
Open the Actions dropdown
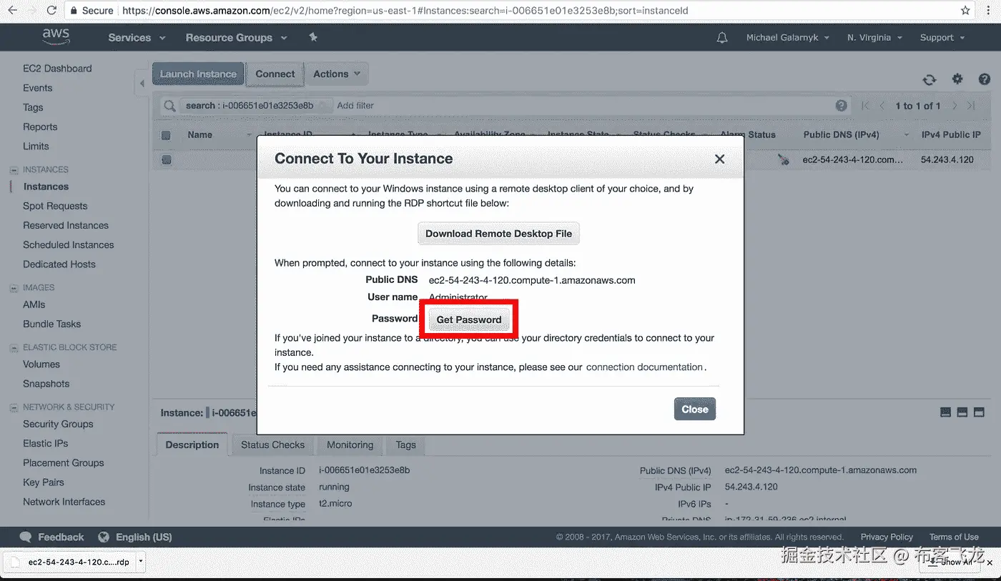tap(337, 74)
